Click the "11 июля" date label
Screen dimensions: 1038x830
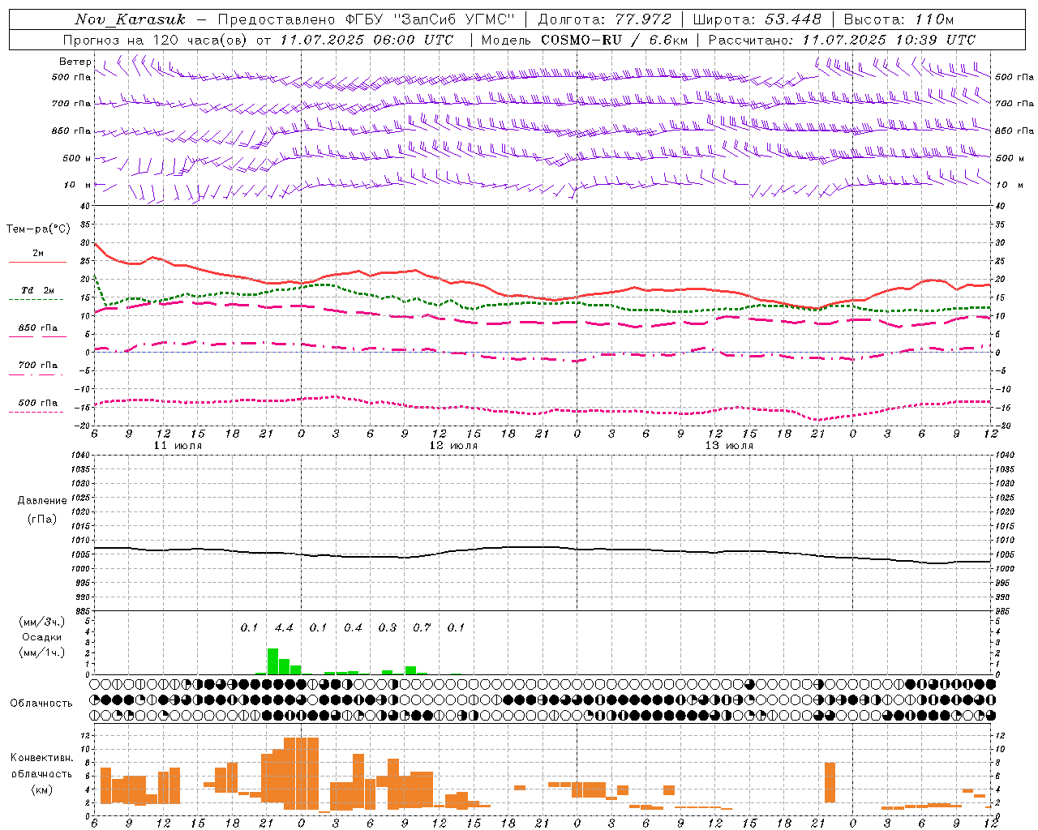click(x=178, y=446)
